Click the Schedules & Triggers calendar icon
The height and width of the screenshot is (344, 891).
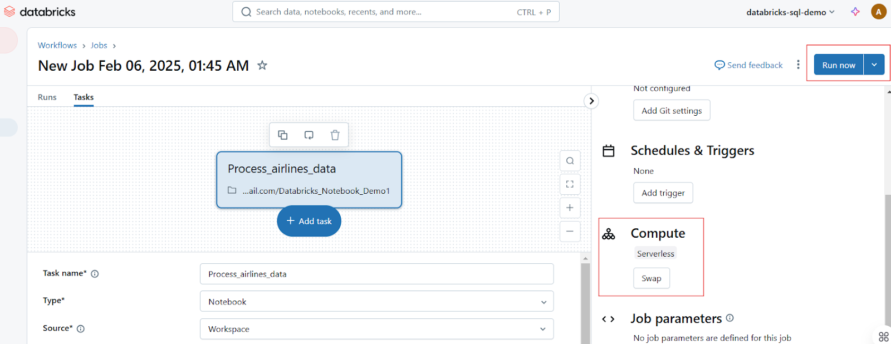609,151
